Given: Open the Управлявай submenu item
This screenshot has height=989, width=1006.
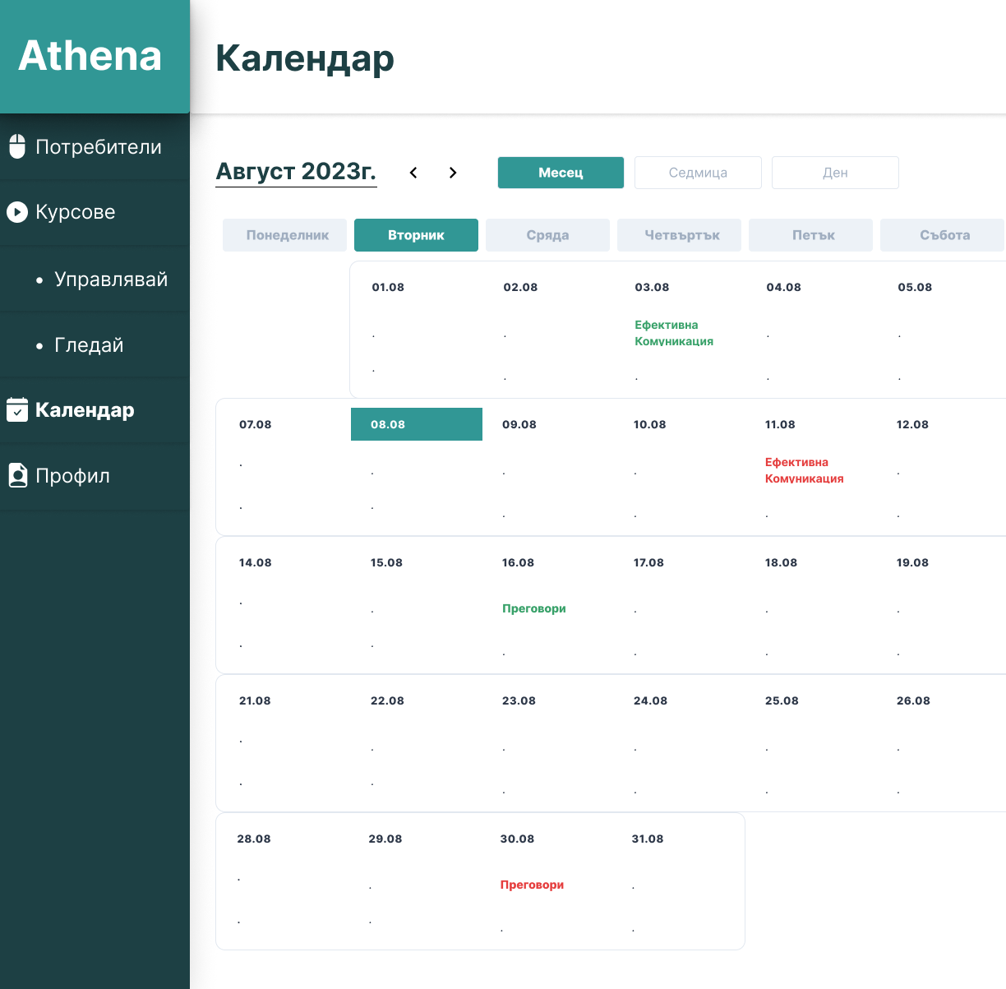Looking at the screenshot, I should (x=111, y=280).
